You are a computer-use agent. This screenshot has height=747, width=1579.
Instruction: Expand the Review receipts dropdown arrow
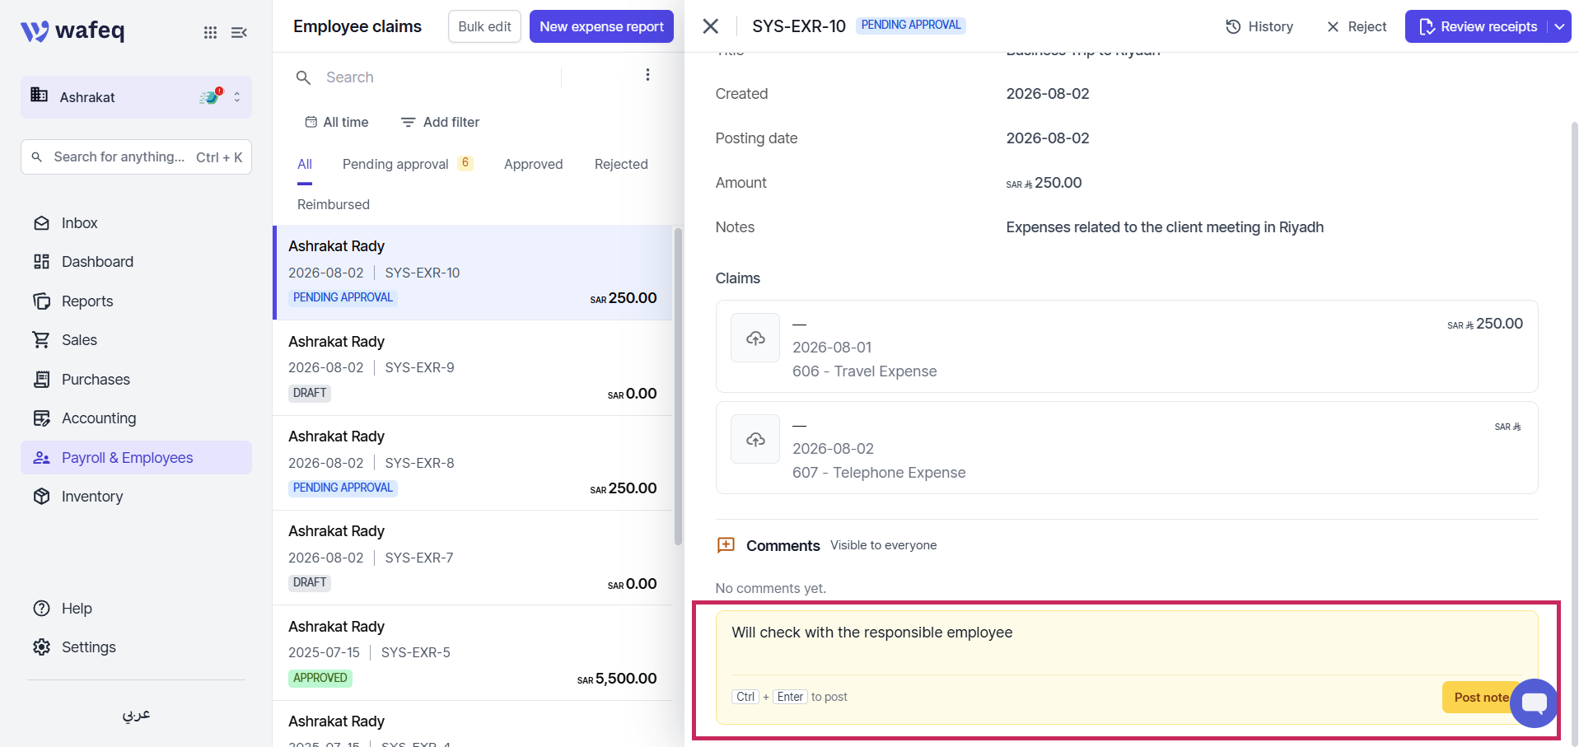coord(1559,26)
